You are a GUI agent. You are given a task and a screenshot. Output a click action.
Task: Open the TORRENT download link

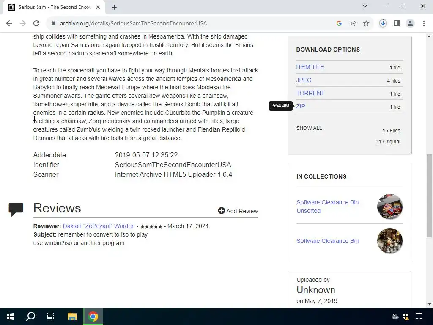[310, 93]
